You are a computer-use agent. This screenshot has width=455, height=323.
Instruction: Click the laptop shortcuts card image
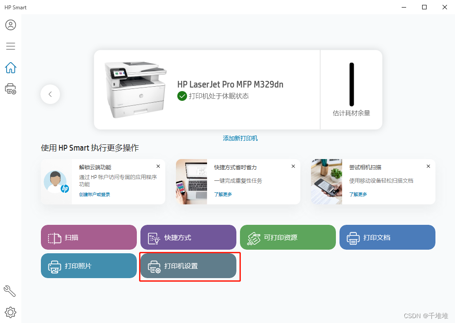(192, 182)
